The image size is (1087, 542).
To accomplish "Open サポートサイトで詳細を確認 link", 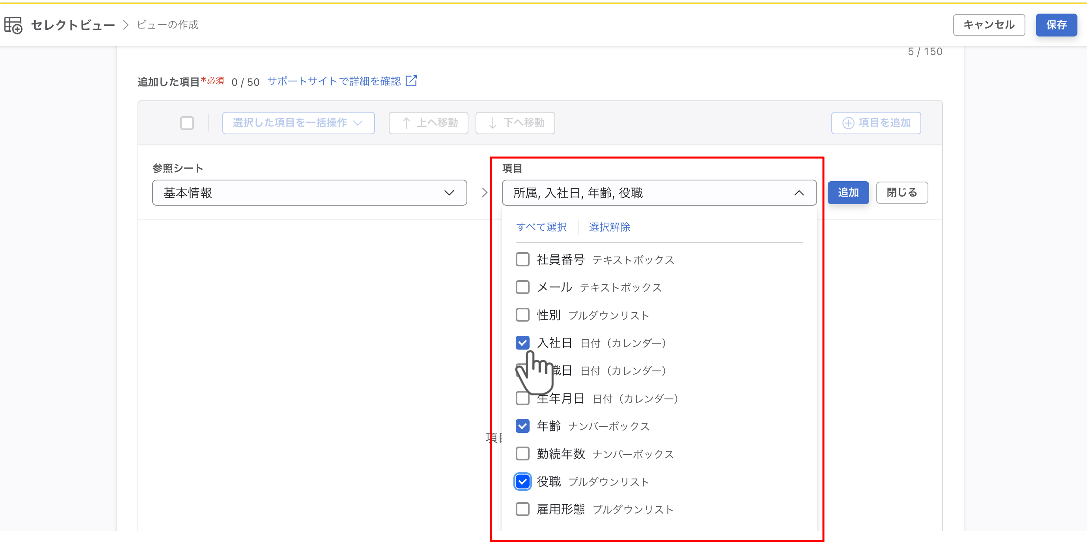I will coord(334,81).
